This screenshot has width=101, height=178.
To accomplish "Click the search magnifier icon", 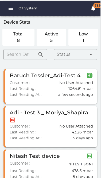I will 41,55.
